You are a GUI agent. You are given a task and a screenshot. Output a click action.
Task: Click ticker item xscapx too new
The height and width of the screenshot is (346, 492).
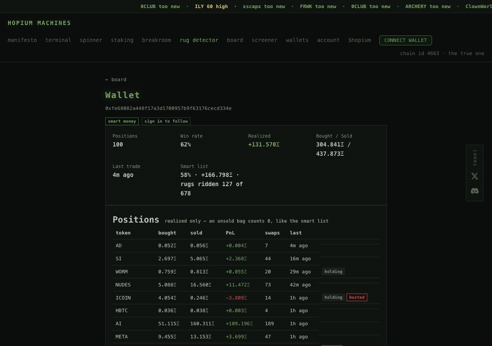[x=264, y=7]
